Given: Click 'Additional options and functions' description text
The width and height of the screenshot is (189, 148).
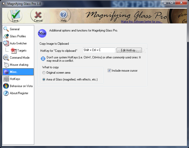Looking at the screenshot, I should (83, 30).
